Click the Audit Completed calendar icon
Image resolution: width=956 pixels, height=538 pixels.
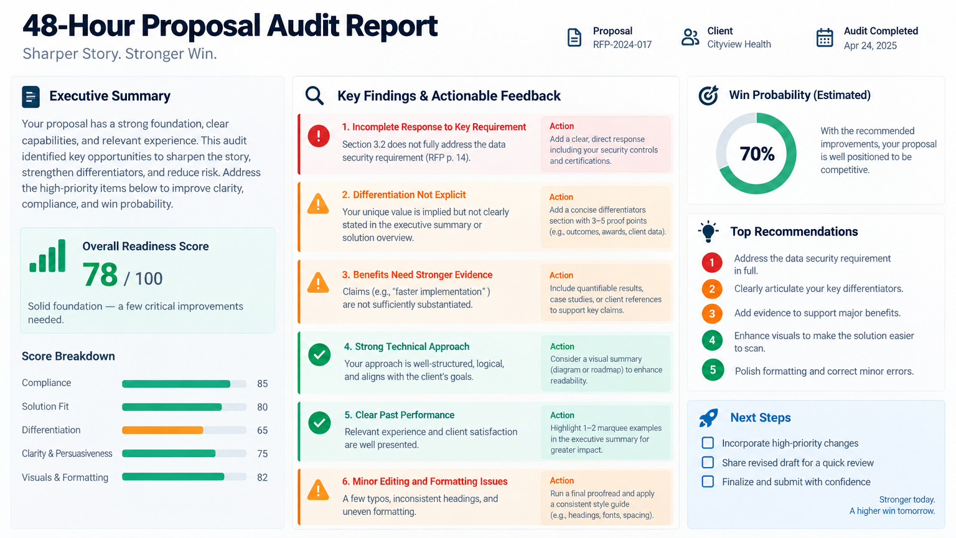[x=825, y=37]
